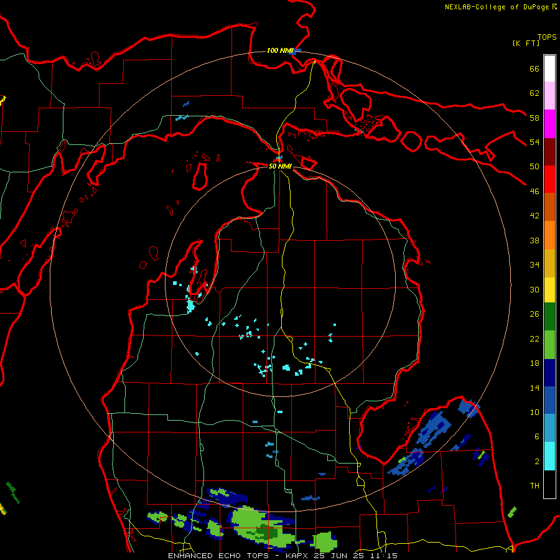Click the dark orange 46 kft legend swatch
The width and height of the screenshot is (560, 560).
click(549, 207)
